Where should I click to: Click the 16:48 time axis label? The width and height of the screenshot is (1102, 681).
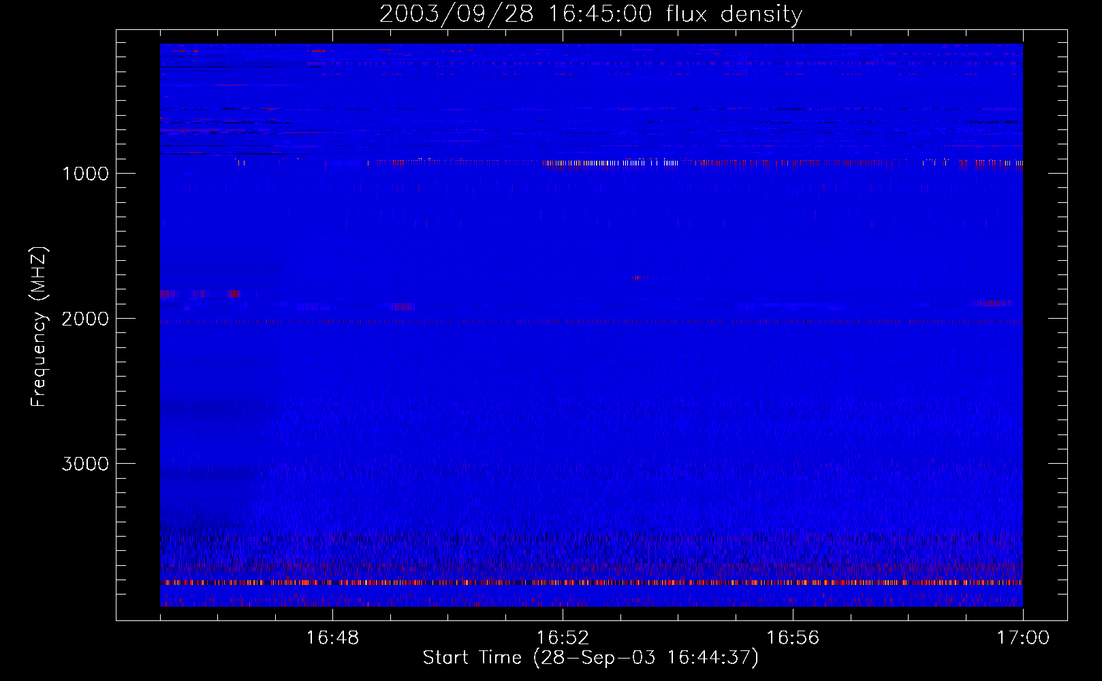332,638
